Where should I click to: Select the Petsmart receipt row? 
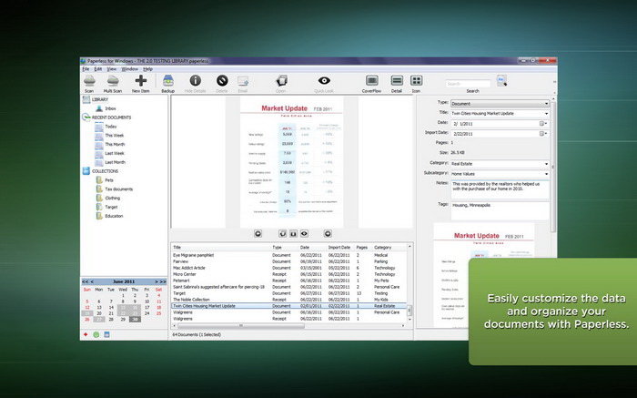[288, 281]
